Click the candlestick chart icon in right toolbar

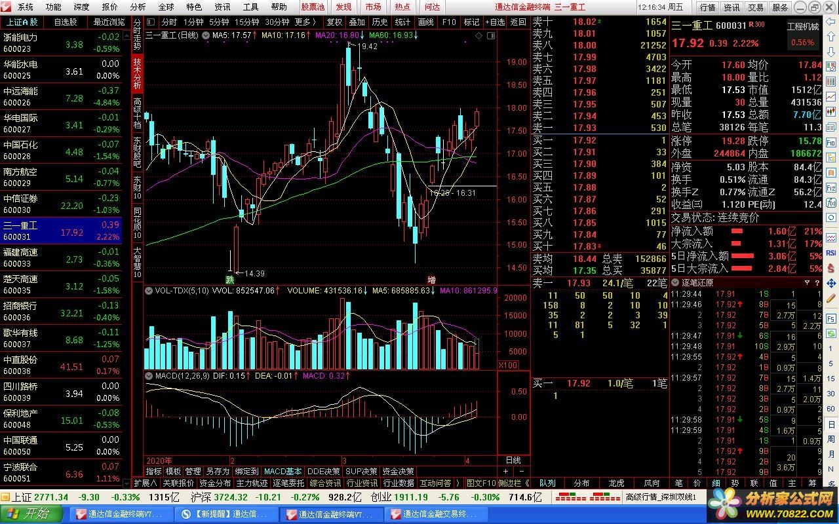(x=830, y=111)
